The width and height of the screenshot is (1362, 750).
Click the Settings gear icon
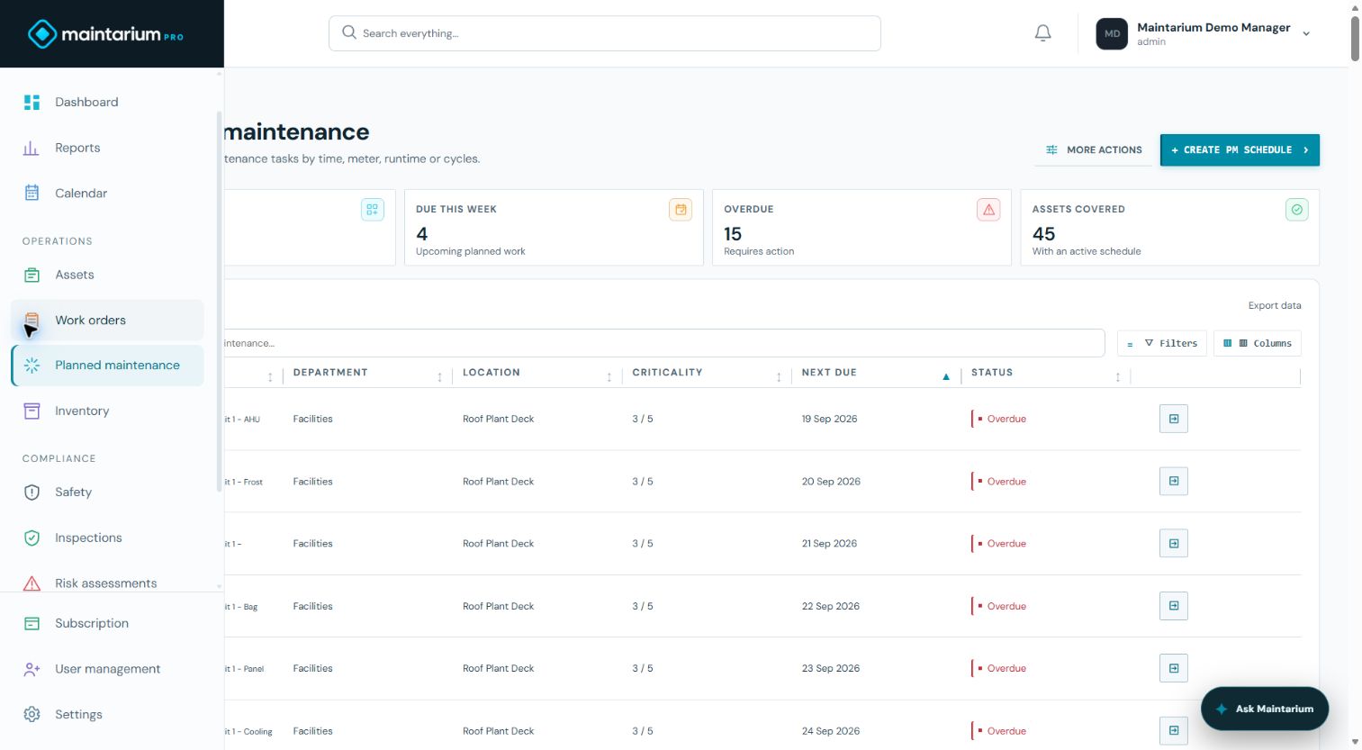pos(32,714)
